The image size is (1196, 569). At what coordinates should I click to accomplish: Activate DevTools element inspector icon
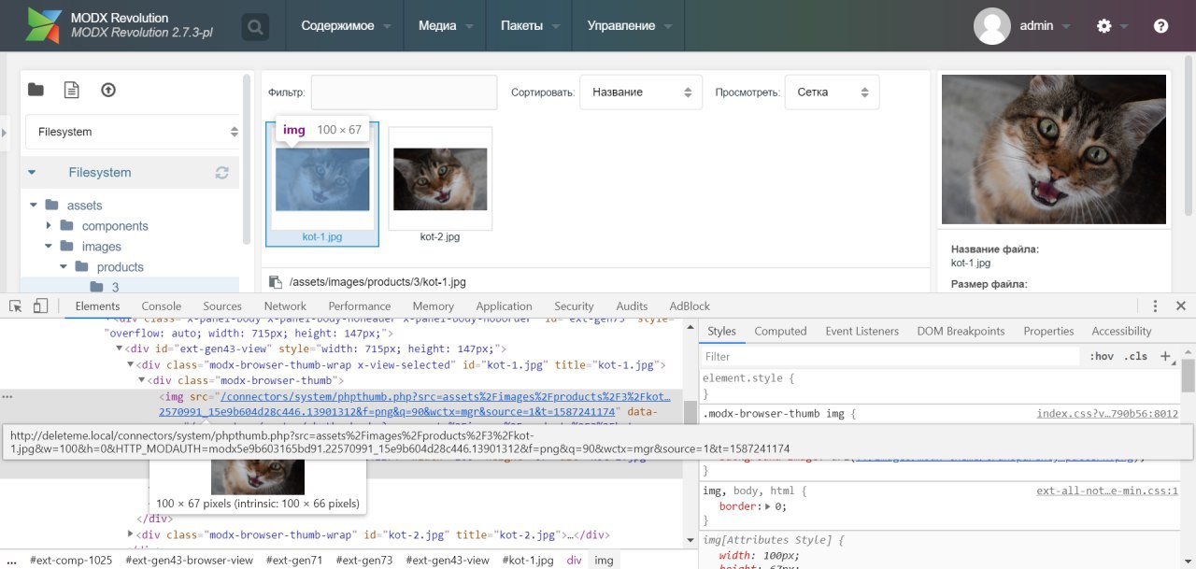point(16,306)
